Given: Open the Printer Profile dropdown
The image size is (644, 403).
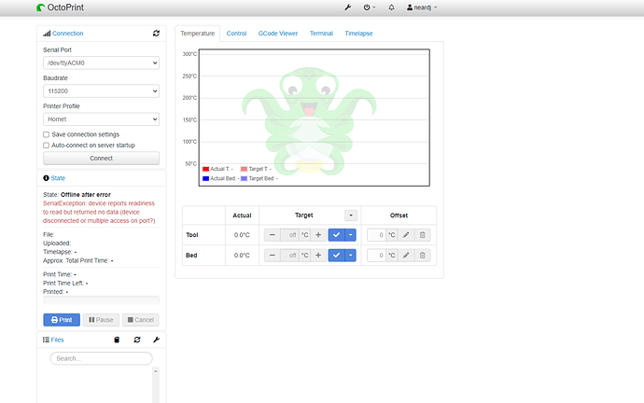Looking at the screenshot, I should tap(101, 119).
